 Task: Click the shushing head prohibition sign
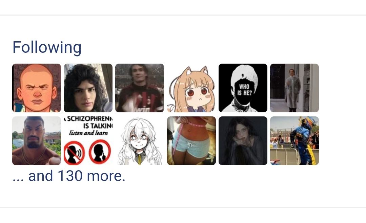[x=100, y=152]
